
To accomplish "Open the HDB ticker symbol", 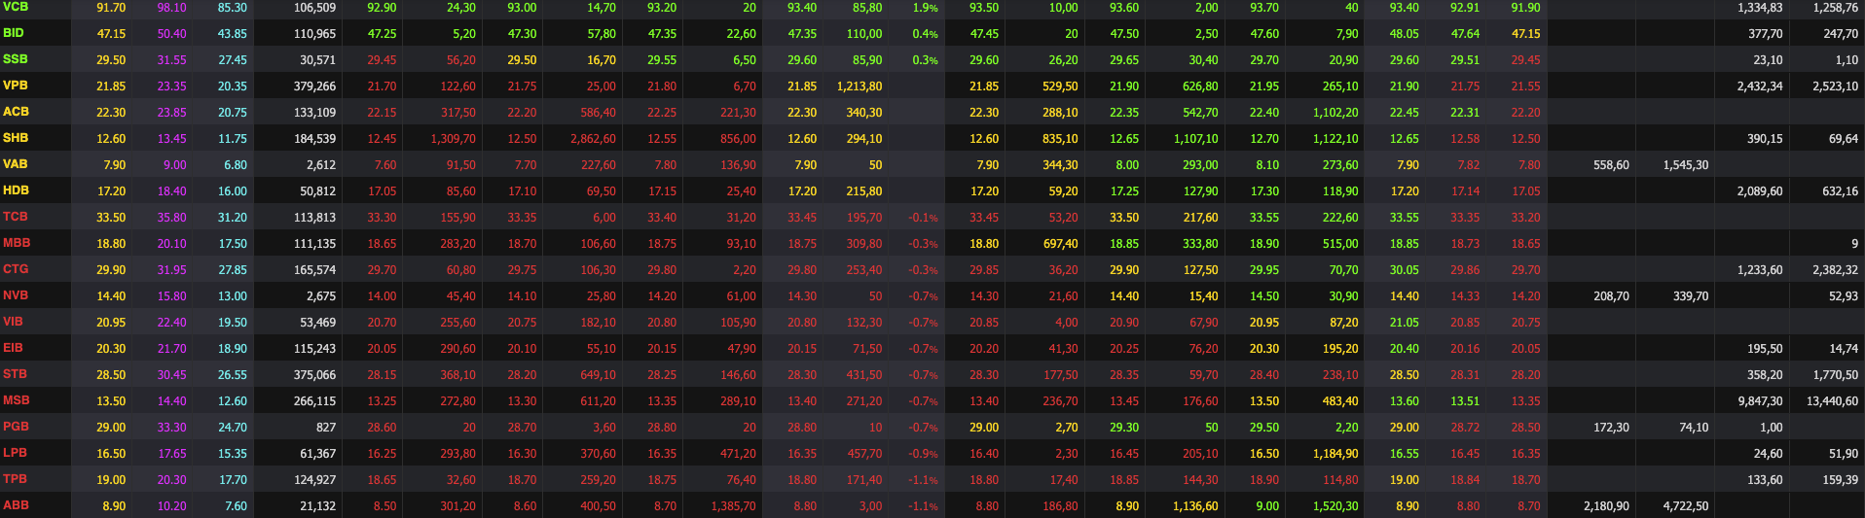I will coord(16,190).
